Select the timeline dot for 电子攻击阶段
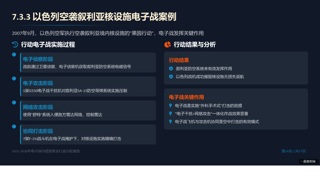320x180 pixels. click(x=14, y=78)
